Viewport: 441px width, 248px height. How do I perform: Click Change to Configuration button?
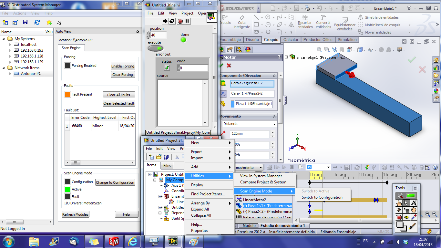pos(115,182)
